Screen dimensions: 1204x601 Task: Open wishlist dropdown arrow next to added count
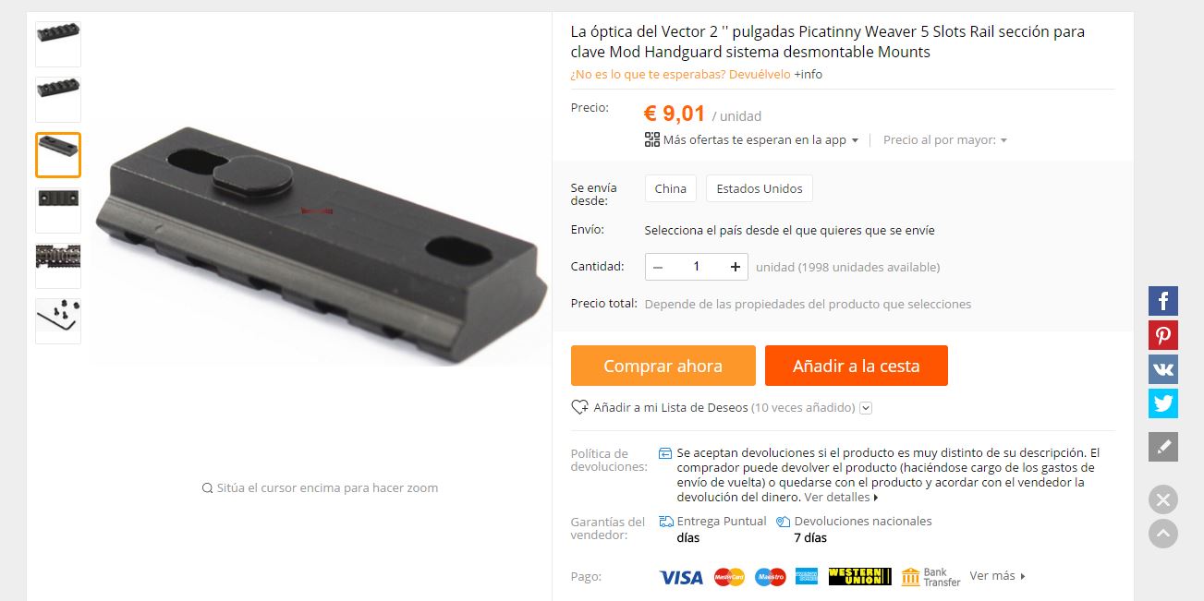[x=866, y=408]
